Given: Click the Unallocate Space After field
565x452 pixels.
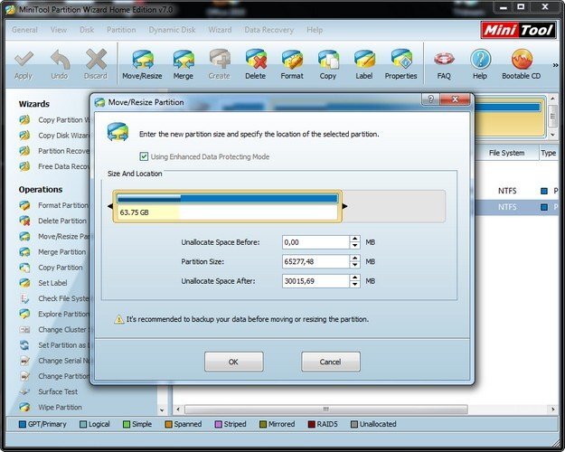Looking at the screenshot, I should (315, 281).
